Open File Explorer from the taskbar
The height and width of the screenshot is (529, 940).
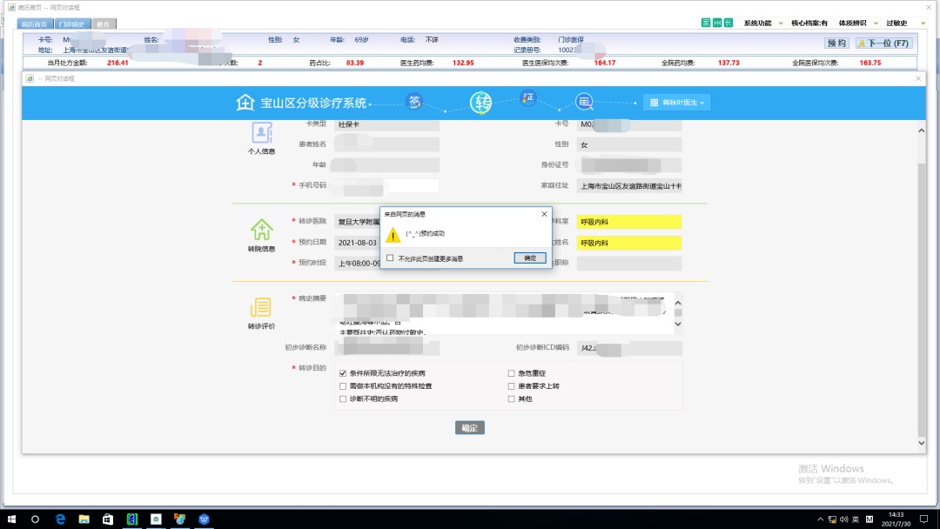pyautogui.click(x=84, y=519)
